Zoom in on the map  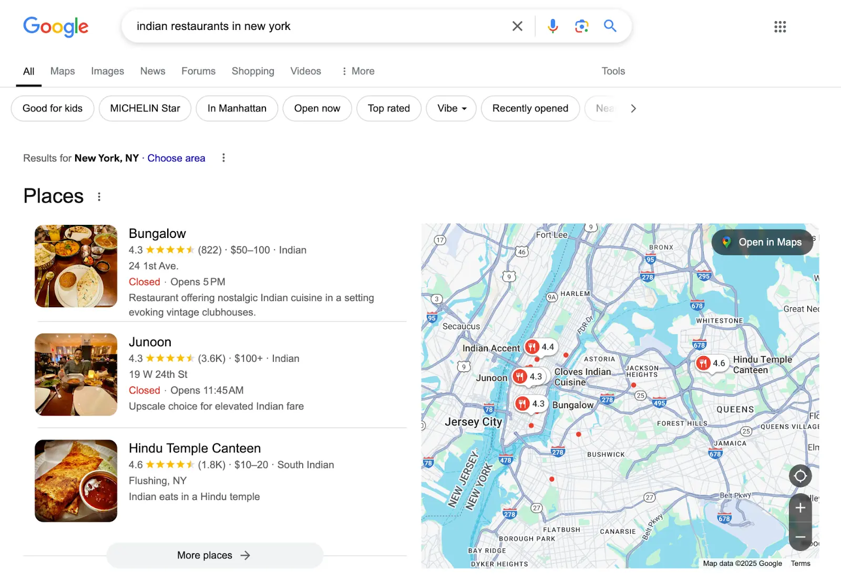(800, 507)
